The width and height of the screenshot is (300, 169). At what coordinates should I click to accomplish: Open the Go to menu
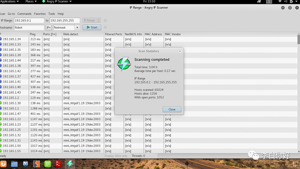point(11,14)
